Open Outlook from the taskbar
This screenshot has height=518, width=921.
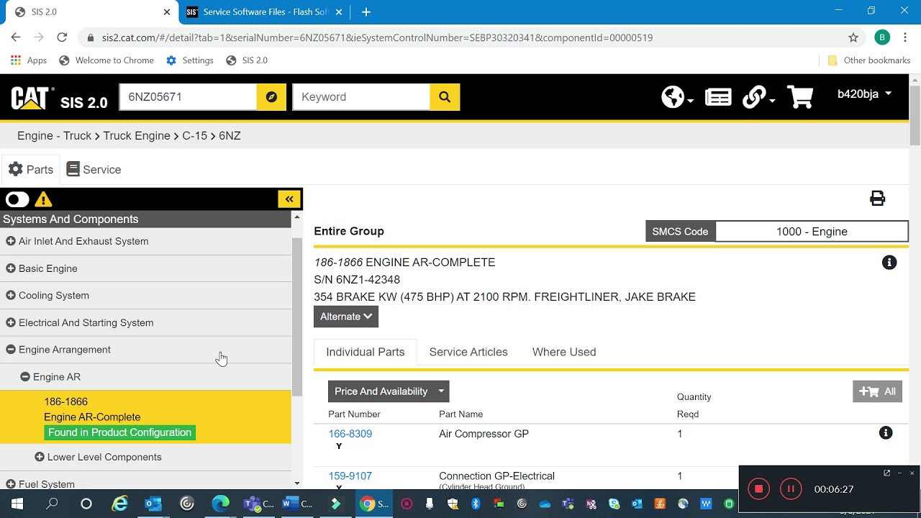(153, 504)
